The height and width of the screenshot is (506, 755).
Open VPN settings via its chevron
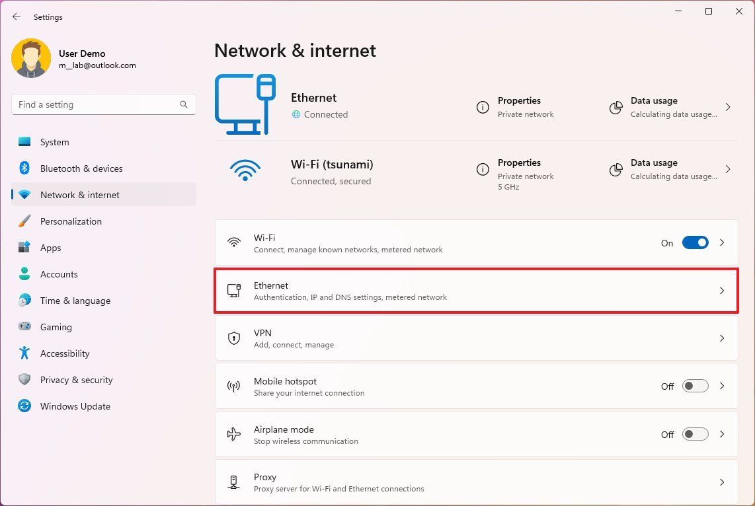pos(722,338)
